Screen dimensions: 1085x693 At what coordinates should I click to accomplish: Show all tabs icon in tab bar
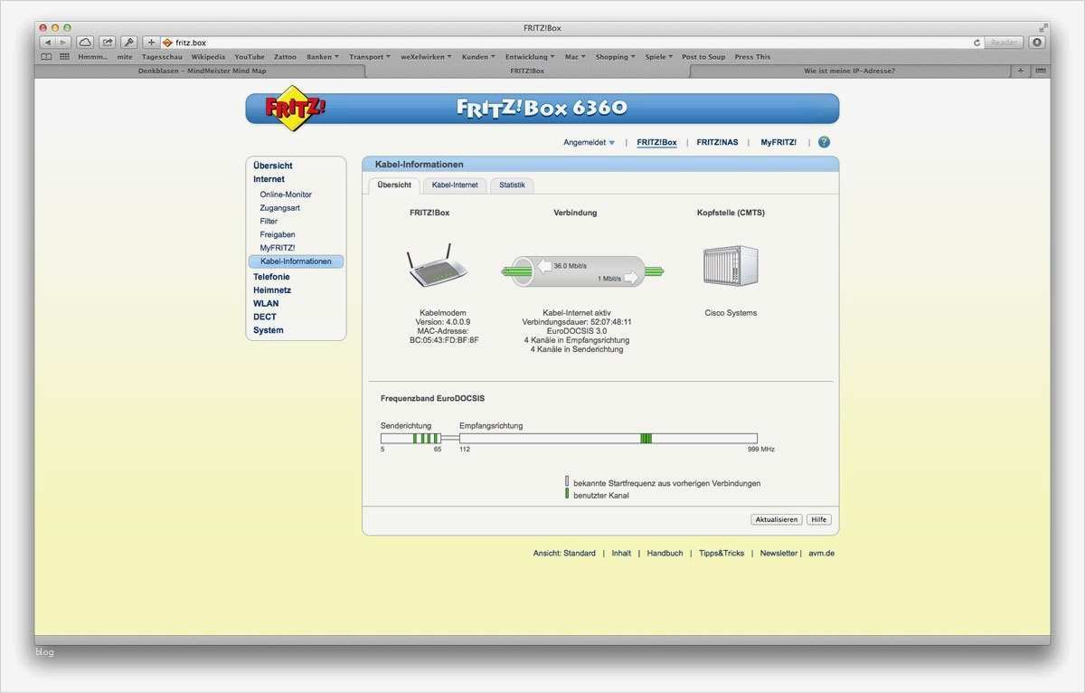pos(1041,70)
